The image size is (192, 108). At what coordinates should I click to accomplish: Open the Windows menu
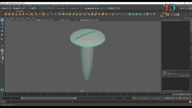tap(30, 5)
